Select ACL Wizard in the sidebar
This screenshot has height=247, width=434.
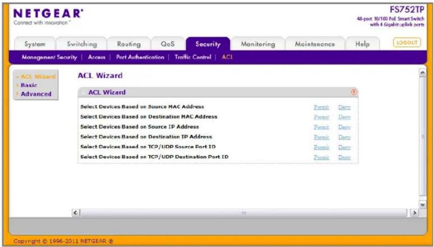(x=38, y=77)
